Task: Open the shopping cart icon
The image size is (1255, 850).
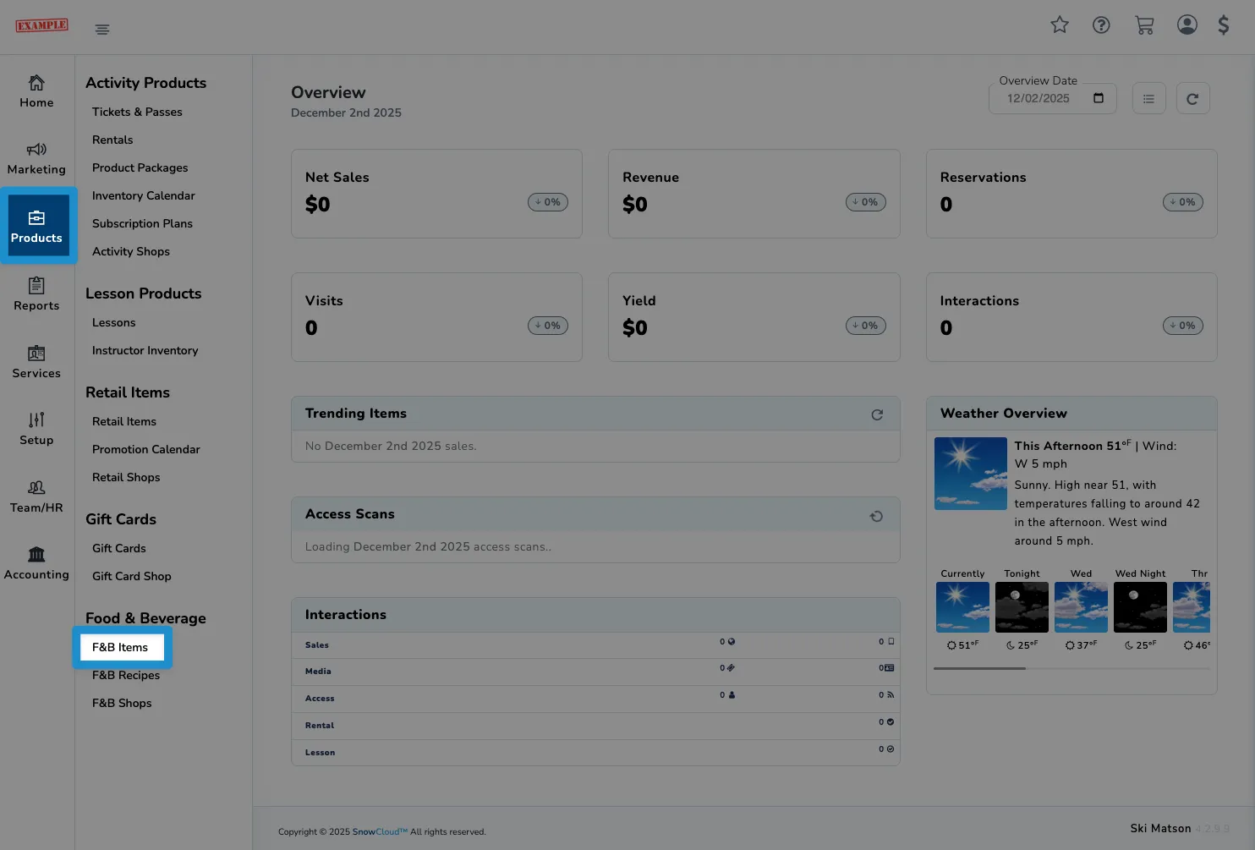Action: 1145,25
